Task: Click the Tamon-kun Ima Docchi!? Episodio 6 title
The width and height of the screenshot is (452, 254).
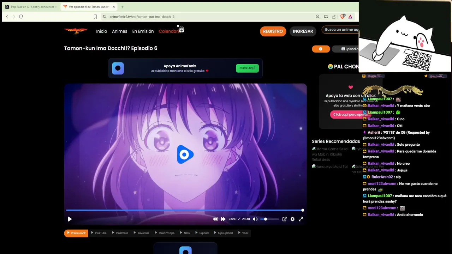Action: [111, 48]
